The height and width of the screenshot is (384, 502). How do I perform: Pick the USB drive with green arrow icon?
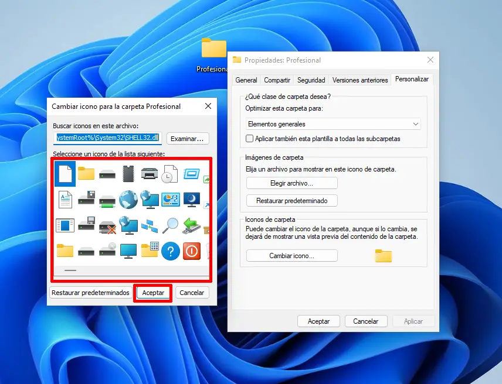[x=191, y=225]
